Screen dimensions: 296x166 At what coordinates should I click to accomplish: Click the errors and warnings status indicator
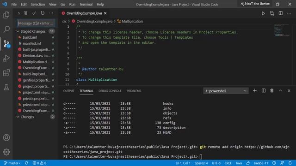click(39, 163)
